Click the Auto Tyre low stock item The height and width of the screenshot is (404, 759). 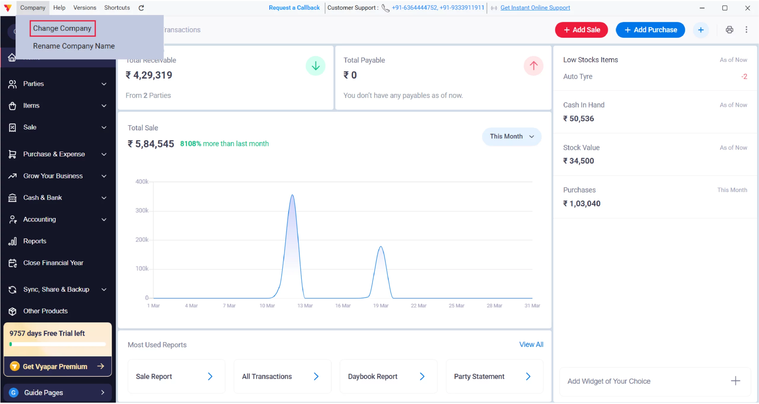tap(578, 77)
